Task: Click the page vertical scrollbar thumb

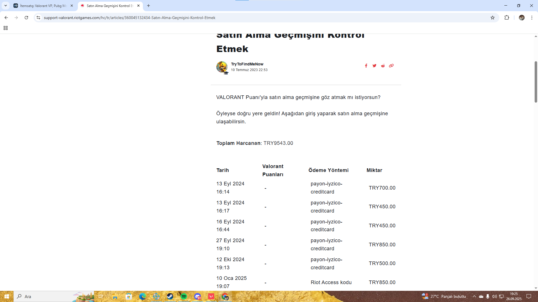Action: point(535,82)
